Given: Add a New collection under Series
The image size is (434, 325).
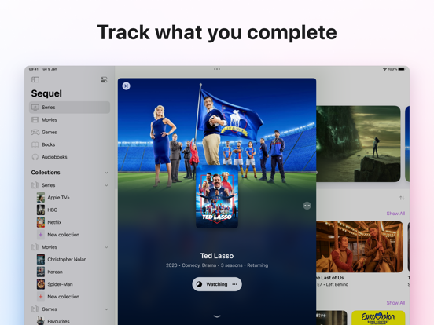Looking at the screenshot, I should [x=63, y=235].
